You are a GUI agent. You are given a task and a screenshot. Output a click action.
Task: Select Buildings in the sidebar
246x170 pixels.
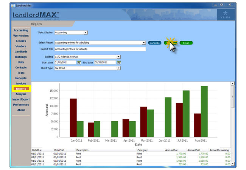coord(21,57)
